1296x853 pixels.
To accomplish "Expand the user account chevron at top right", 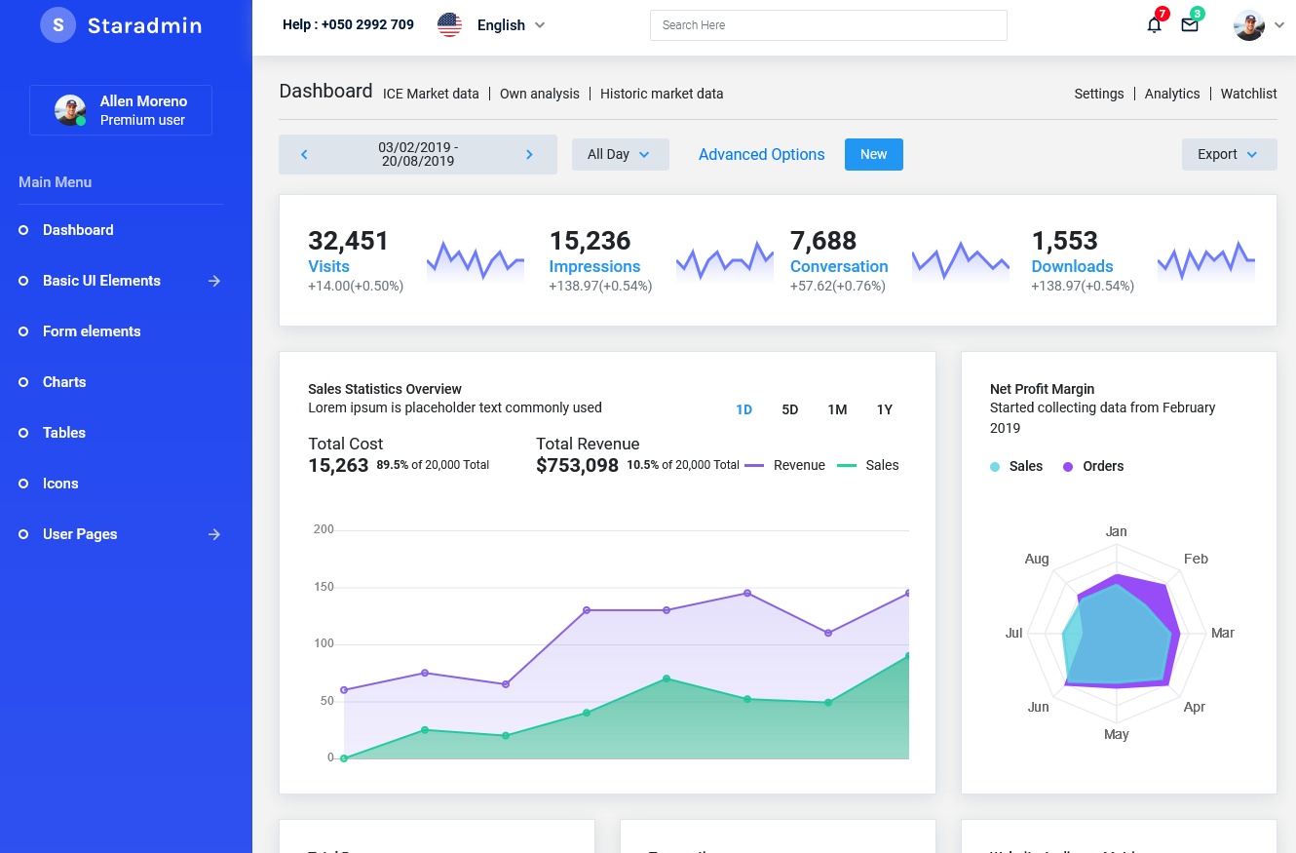I will (1279, 25).
